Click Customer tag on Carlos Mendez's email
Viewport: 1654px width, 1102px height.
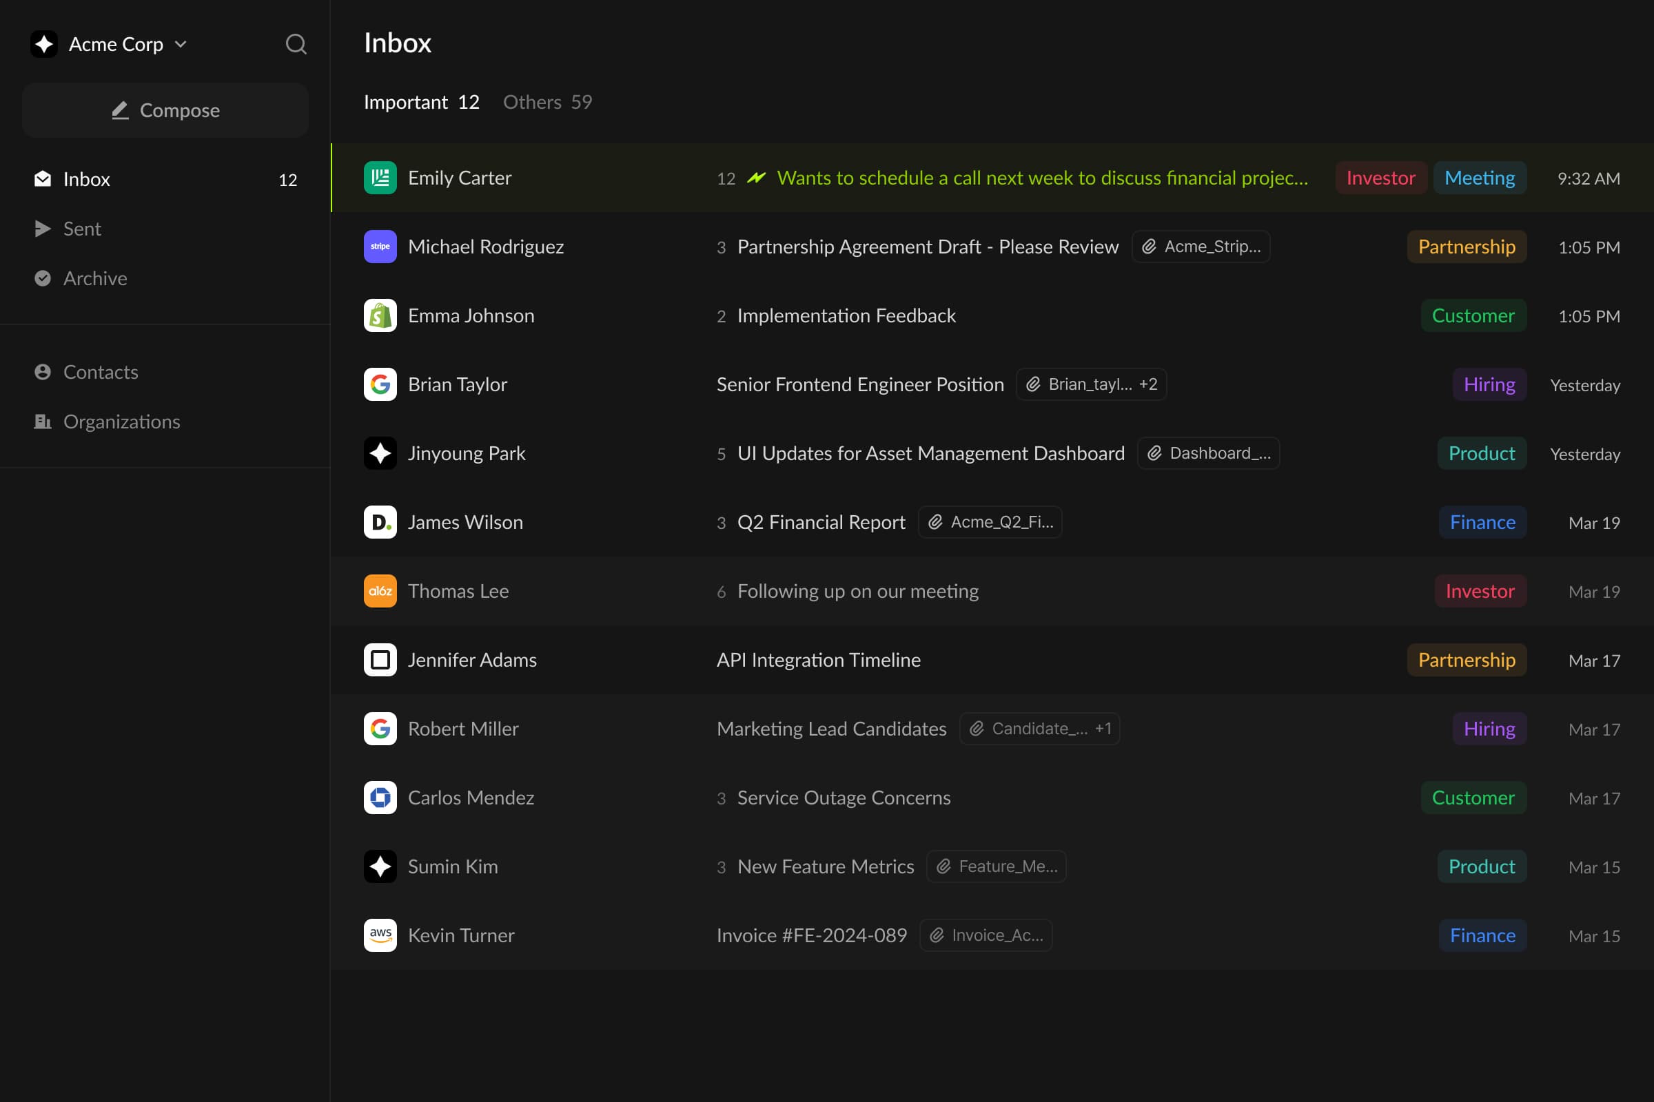coord(1473,798)
